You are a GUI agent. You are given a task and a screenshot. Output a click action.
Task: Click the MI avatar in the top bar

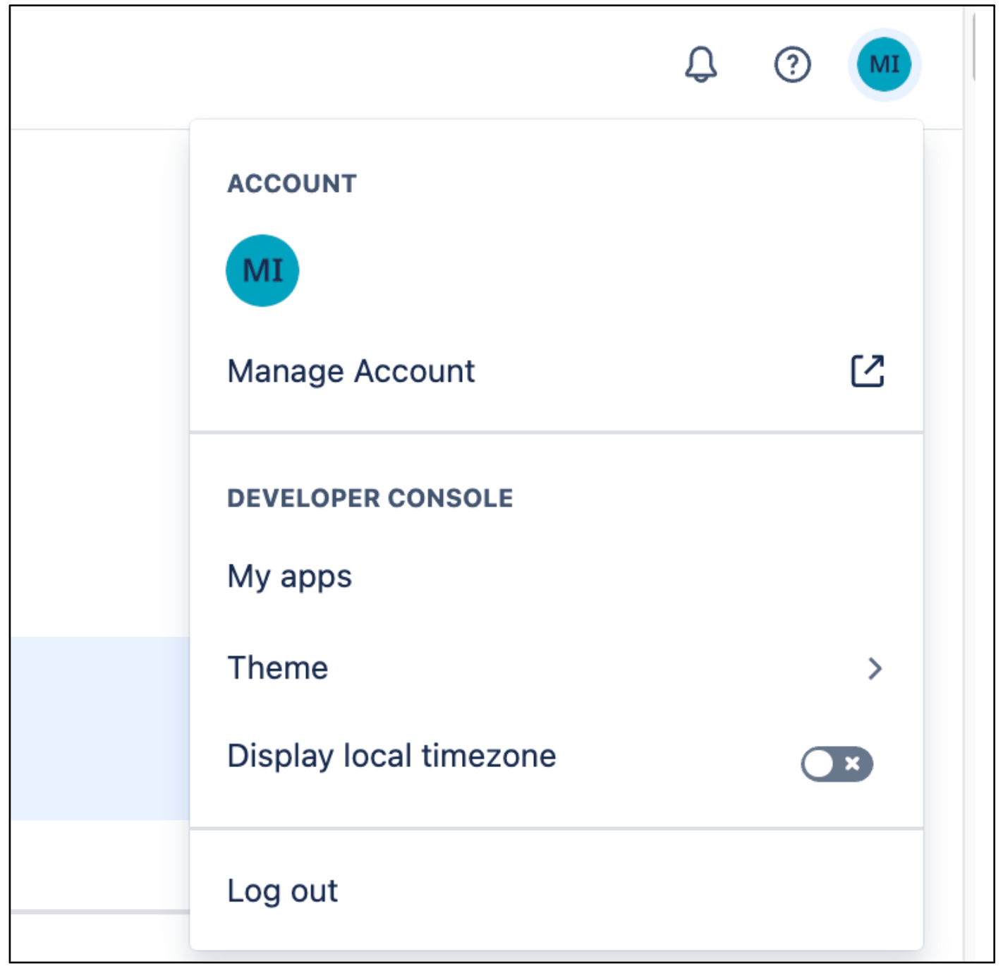(884, 64)
